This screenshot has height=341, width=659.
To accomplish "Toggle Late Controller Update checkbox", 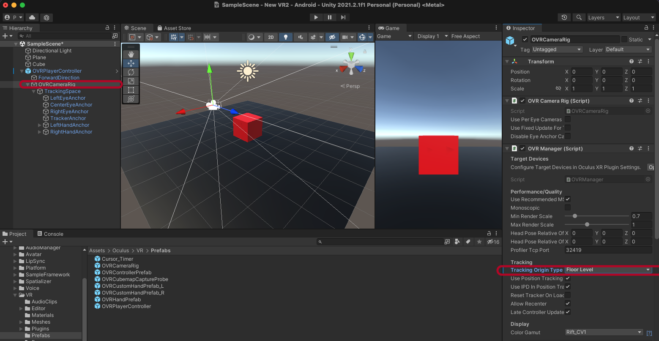I will point(568,312).
